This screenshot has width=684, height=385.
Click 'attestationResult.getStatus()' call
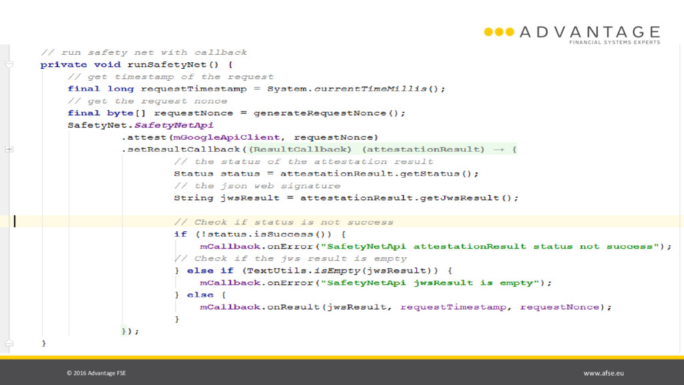tap(376, 174)
